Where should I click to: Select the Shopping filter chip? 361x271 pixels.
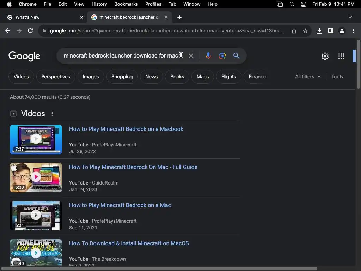pyautogui.click(x=122, y=77)
